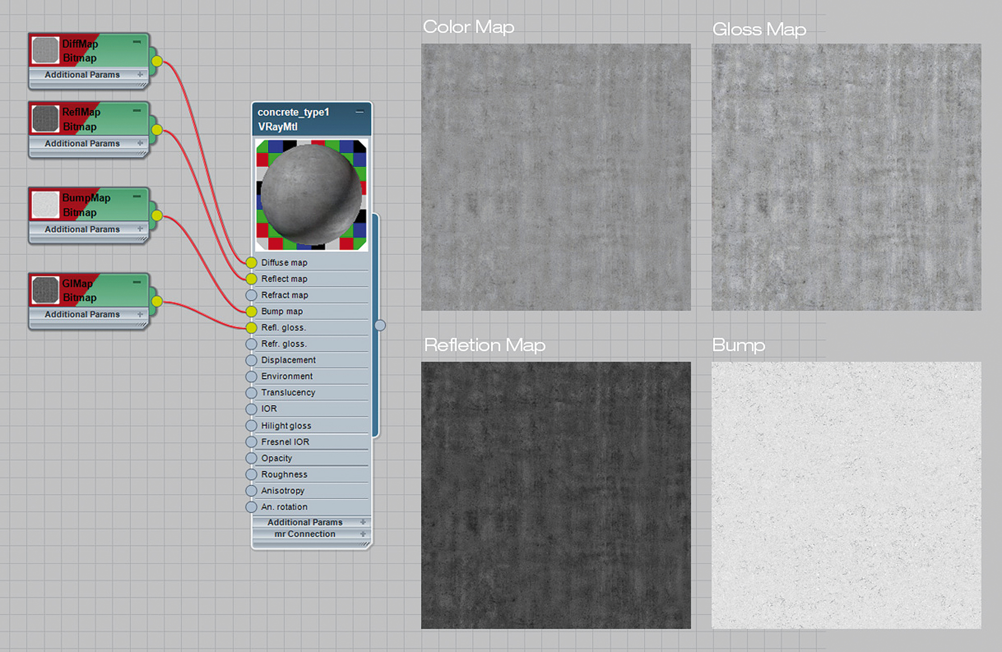Select the Opacity input socket
Image resolution: width=1002 pixels, height=652 pixels.
tap(252, 458)
